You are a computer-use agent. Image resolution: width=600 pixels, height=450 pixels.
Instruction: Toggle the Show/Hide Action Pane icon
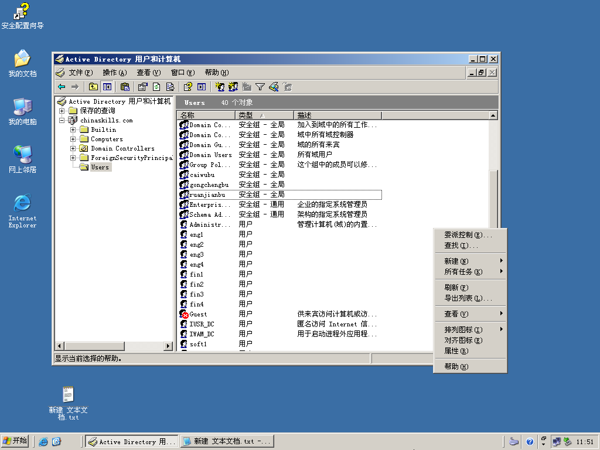(x=202, y=87)
